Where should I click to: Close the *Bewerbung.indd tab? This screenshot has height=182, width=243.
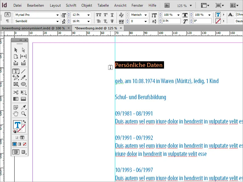[x=121, y=28]
